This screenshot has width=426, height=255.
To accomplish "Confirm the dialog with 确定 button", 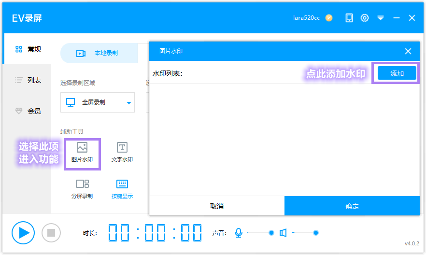I will coord(352,206).
